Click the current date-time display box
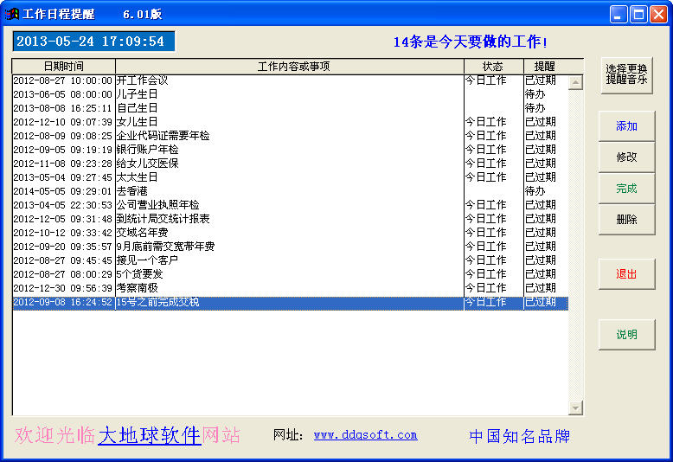Screen dimensions: 673x462 pyautogui.click(x=93, y=42)
